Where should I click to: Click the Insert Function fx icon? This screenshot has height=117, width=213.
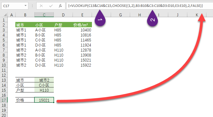(60, 6)
